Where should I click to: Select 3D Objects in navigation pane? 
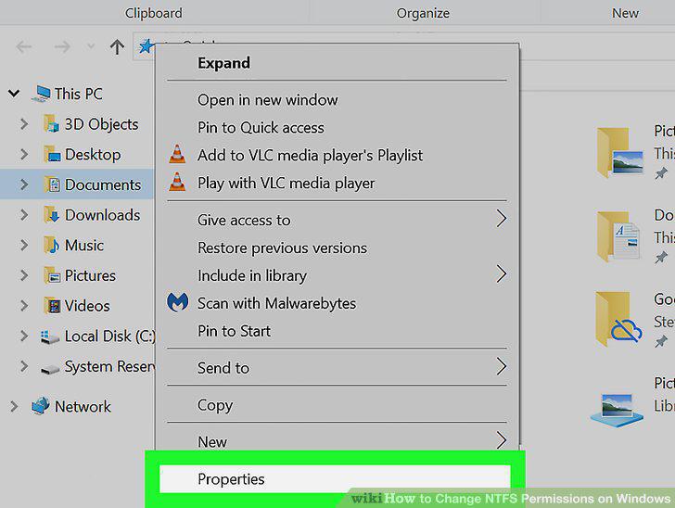click(102, 124)
